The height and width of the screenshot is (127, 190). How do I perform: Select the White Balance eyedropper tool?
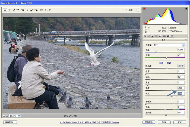pyautogui.click(x=14, y=10)
